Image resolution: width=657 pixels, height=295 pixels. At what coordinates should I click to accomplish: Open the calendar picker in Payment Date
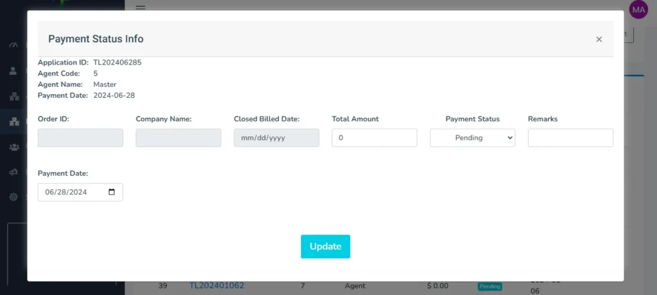pos(112,192)
